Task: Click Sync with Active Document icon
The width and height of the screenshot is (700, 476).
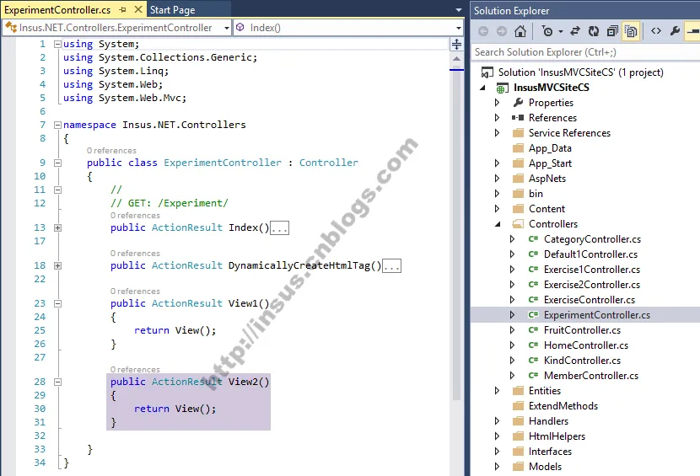Action: coord(575,31)
